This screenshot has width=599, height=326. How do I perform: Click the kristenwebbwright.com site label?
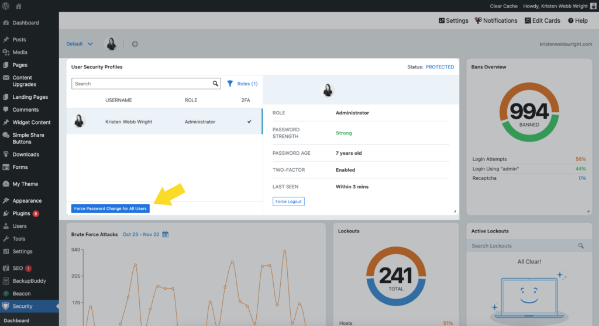566,44
